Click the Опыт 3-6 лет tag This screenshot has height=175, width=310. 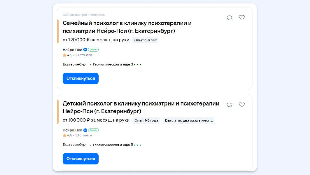tap(145, 40)
